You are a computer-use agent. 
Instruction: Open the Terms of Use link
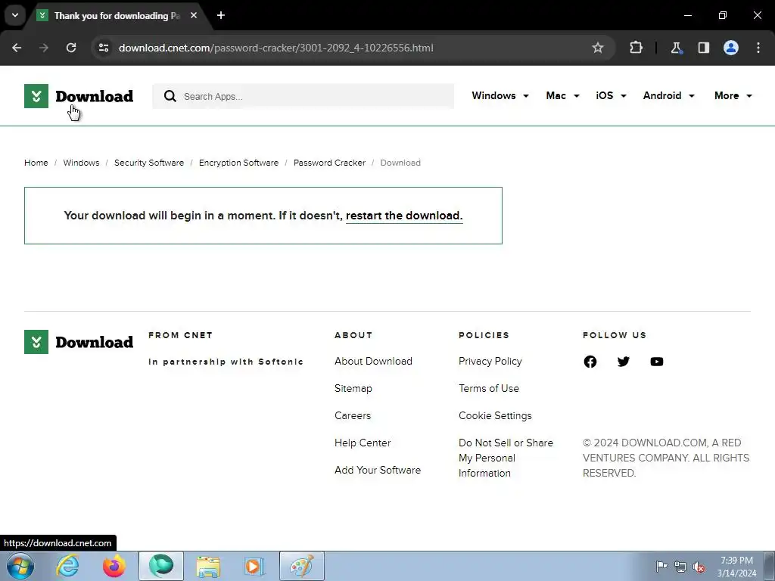[x=489, y=388]
